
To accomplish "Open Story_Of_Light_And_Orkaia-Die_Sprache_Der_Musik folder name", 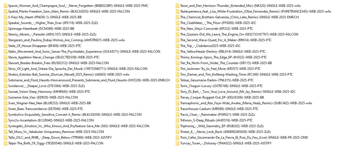I will tap(78, 68).
